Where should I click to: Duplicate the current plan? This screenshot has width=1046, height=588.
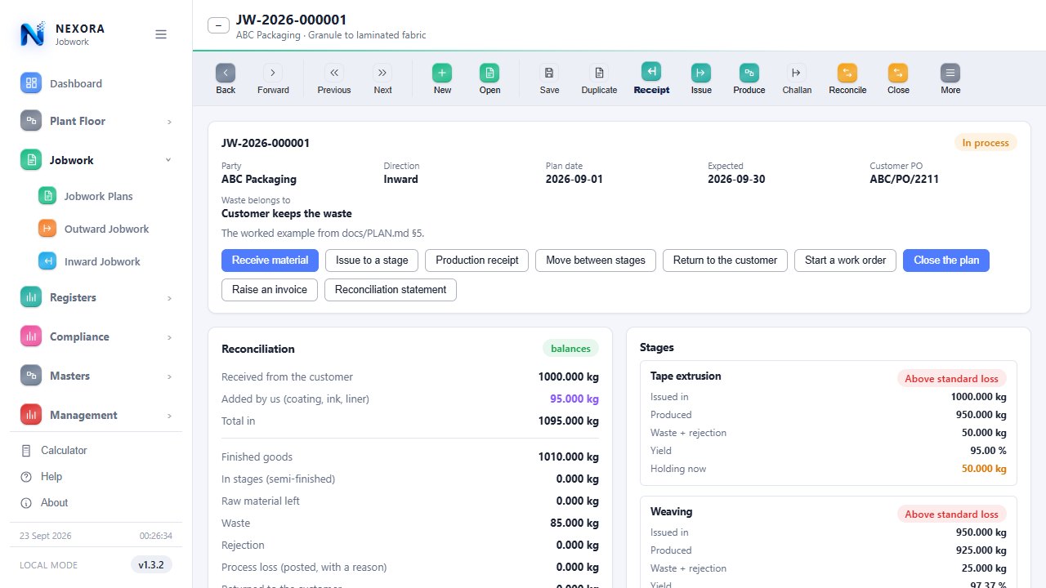599,72
